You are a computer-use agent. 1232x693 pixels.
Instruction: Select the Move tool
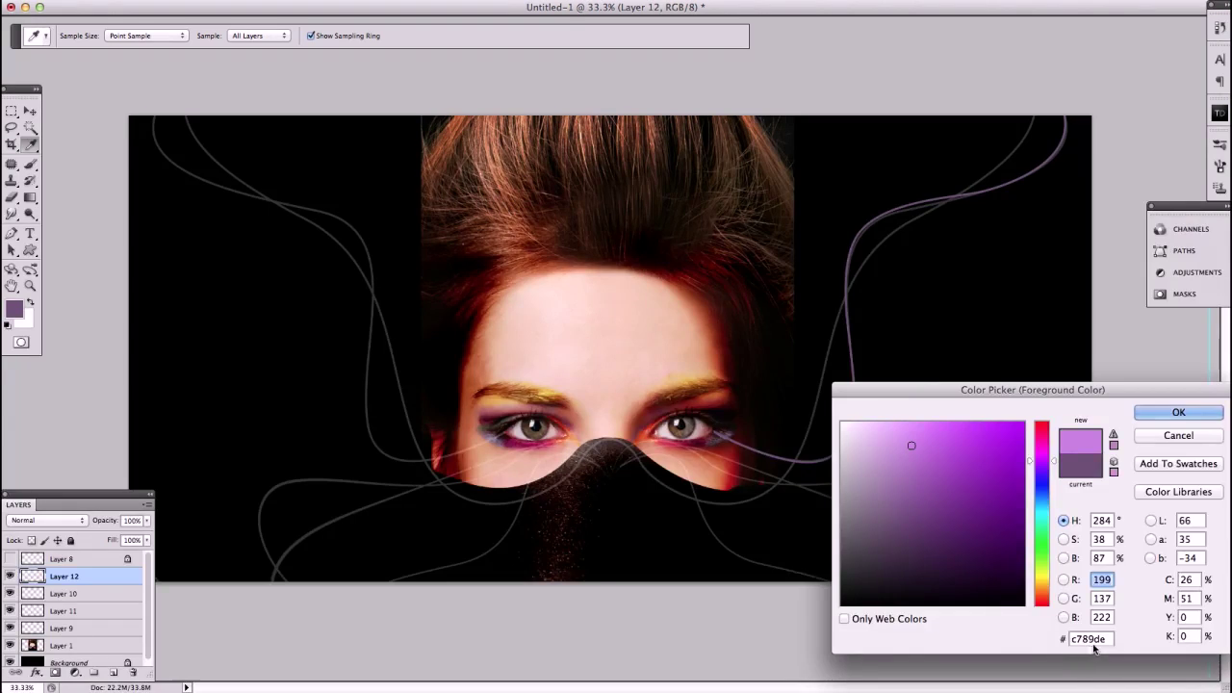point(30,111)
